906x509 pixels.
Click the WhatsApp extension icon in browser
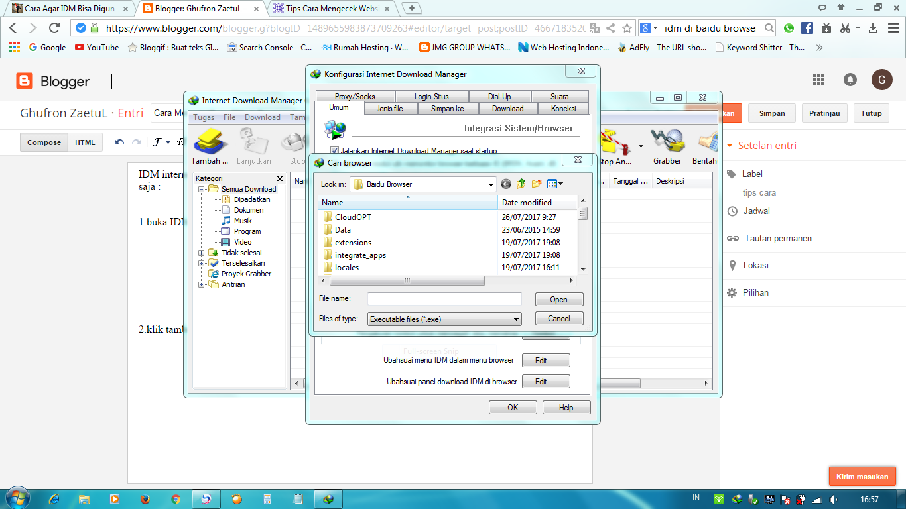[x=789, y=28]
